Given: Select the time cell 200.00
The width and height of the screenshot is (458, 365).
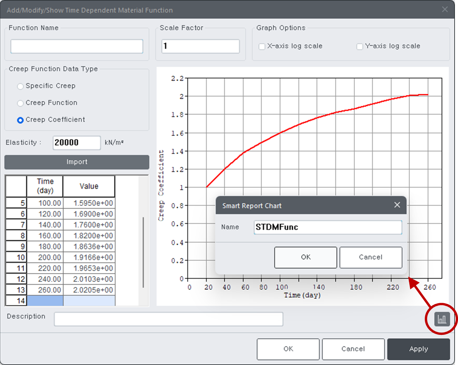Looking at the screenshot, I should pyautogui.click(x=45, y=257).
